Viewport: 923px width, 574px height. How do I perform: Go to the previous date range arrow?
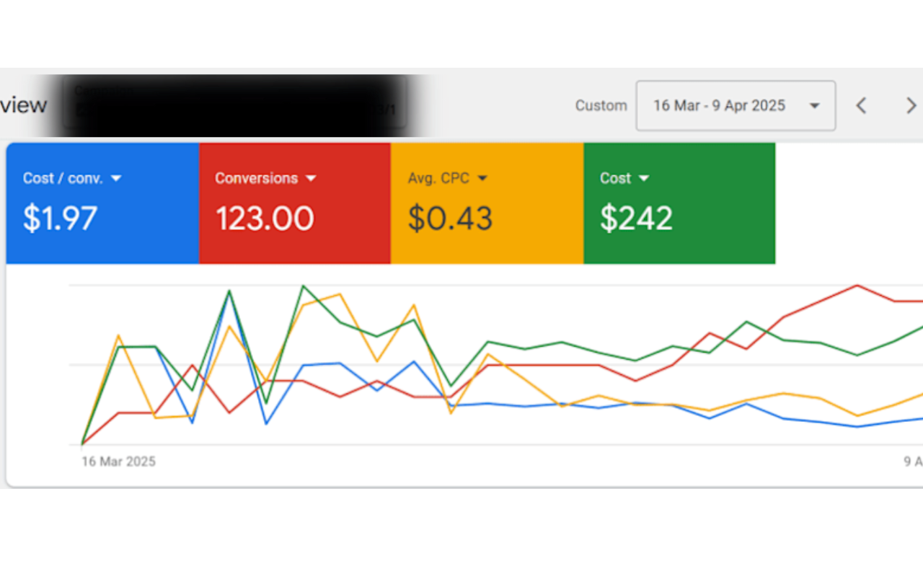pos(861,106)
